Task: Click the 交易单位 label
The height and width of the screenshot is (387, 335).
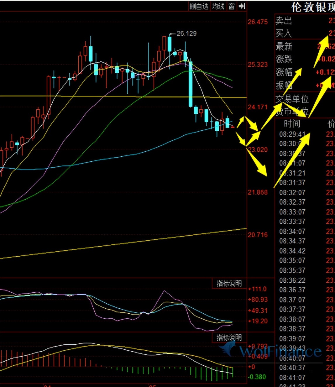Action: (x=292, y=99)
